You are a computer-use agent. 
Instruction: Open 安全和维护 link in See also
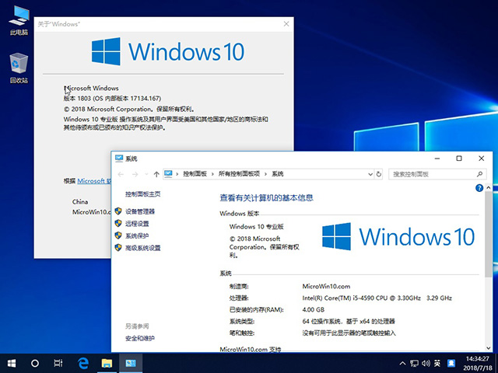140,339
